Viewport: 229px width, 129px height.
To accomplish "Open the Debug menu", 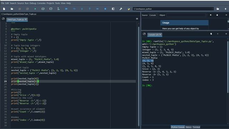I will click(x=33, y=3).
